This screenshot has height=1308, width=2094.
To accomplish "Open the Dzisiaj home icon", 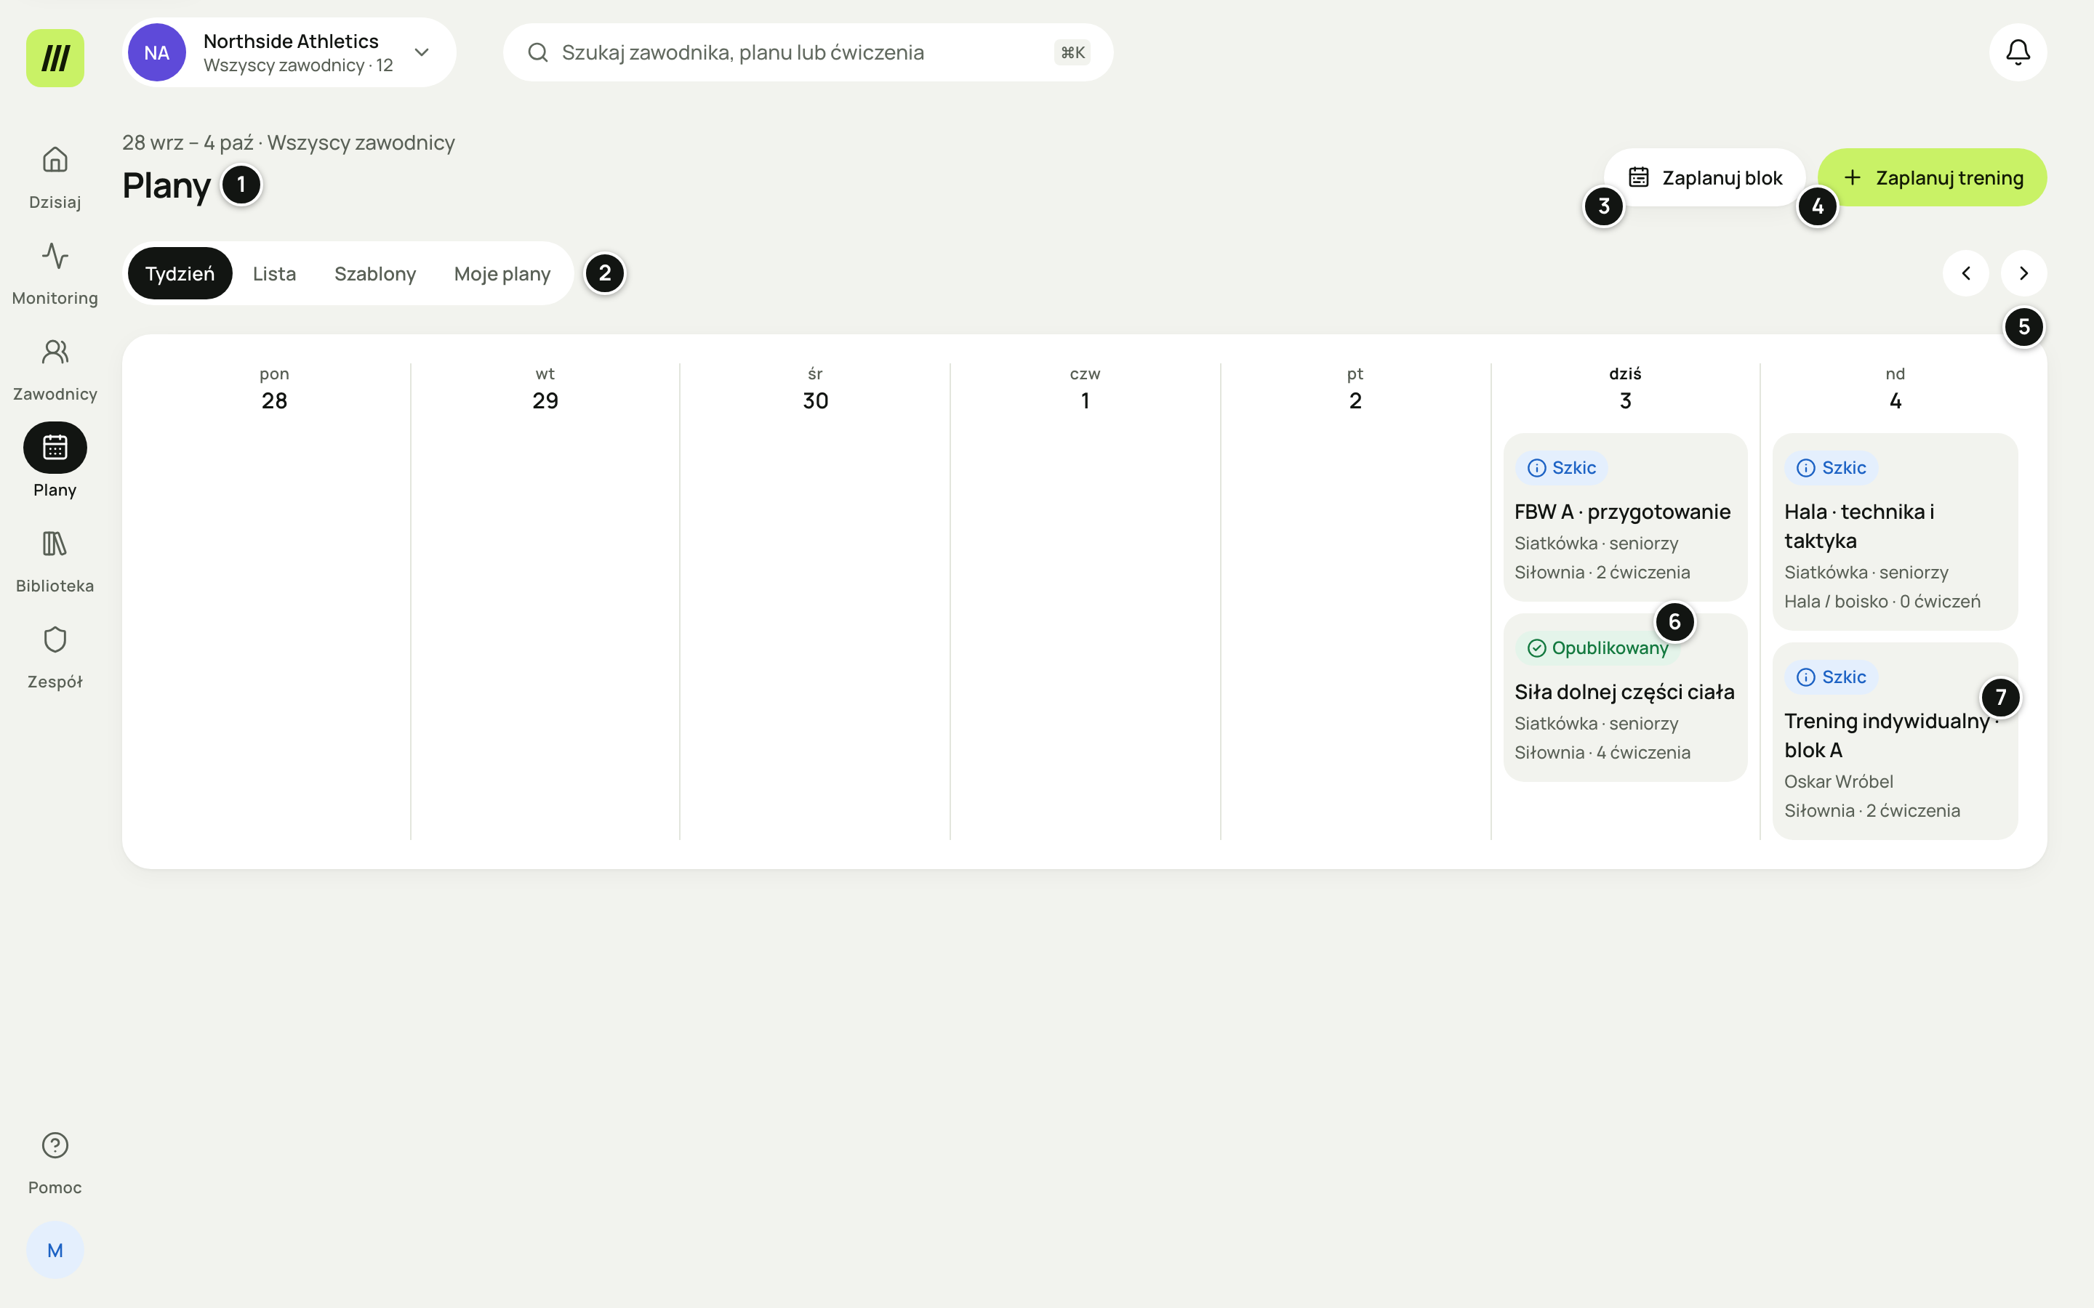I will click(55, 160).
